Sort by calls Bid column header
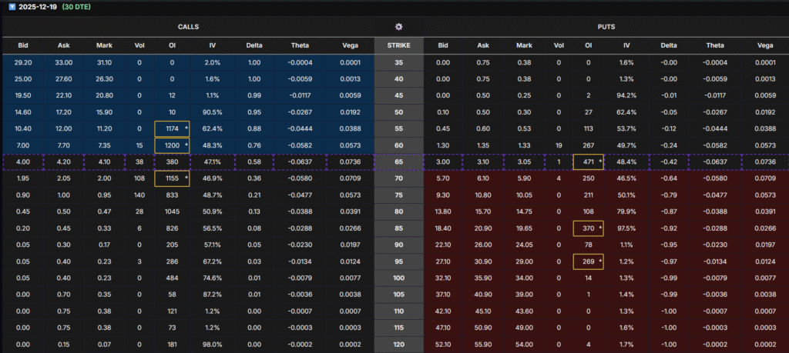The width and height of the screenshot is (789, 353). [22, 45]
